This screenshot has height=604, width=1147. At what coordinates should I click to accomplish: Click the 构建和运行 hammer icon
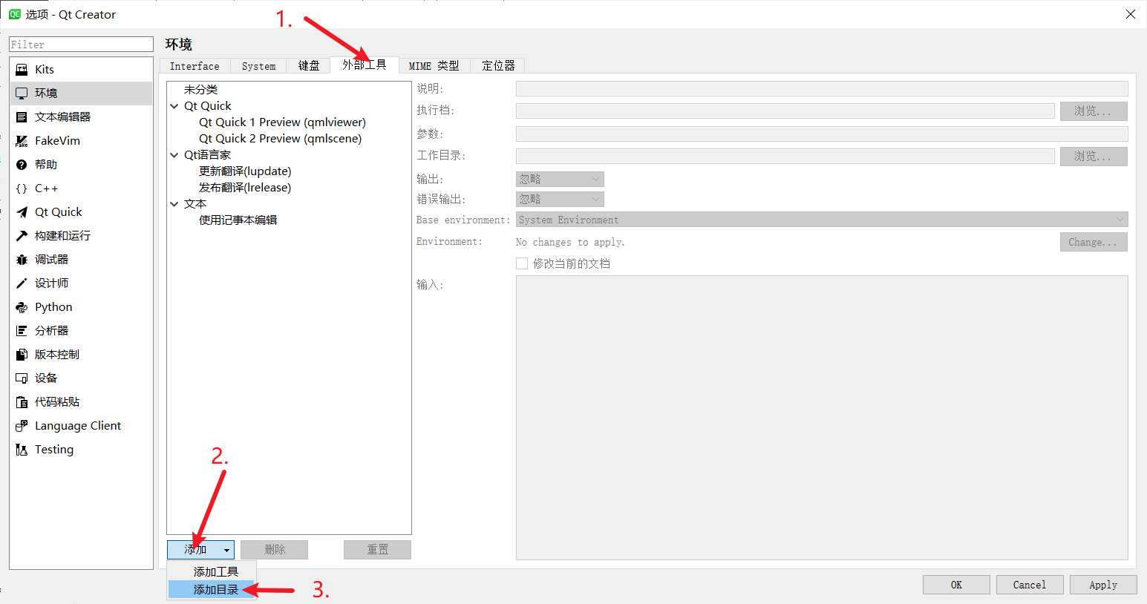[22, 236]
